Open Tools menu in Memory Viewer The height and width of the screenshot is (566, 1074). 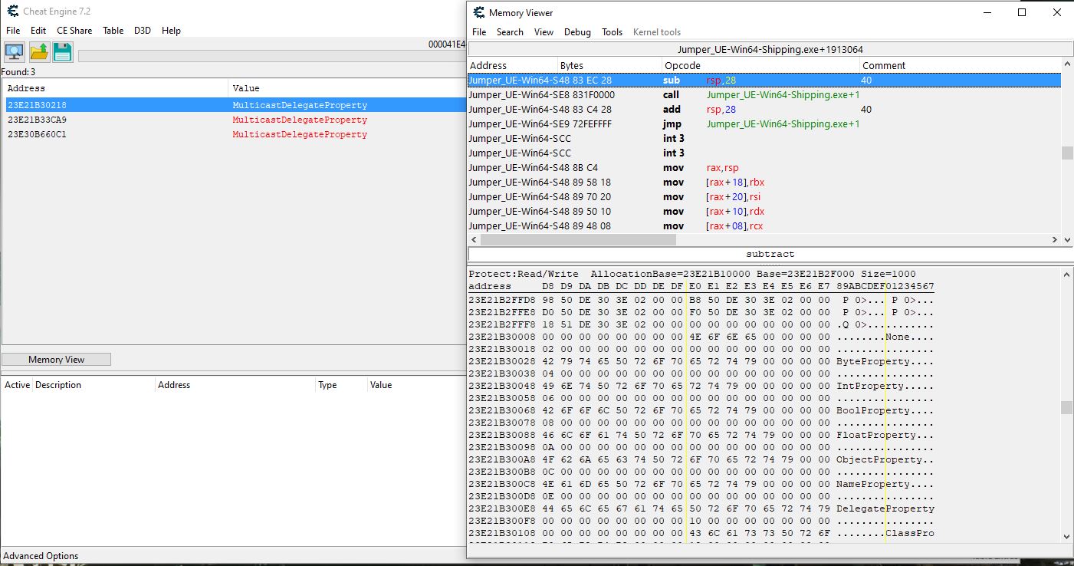tap(612, 32)
